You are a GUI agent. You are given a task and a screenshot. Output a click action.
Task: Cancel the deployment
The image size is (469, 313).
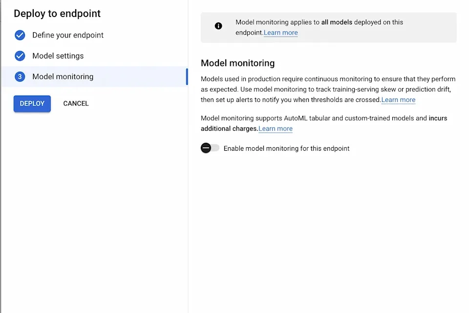pos(76,103)
